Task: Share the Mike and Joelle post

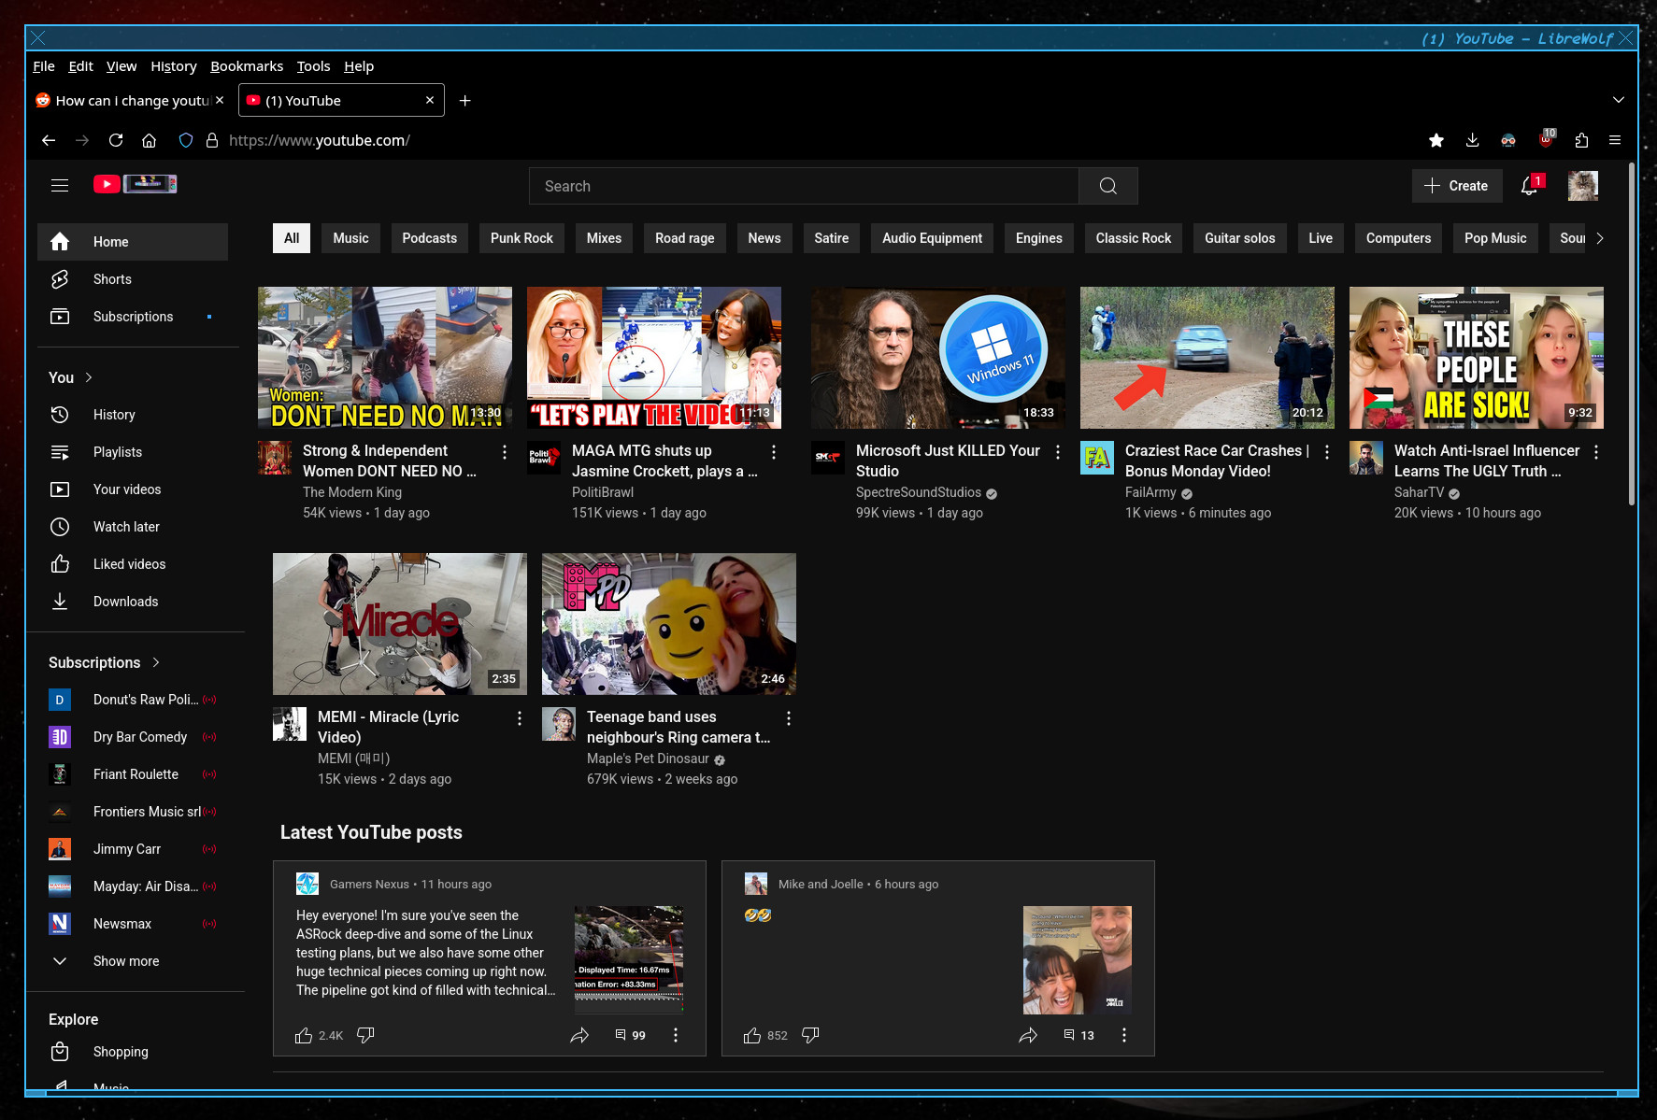Action: tap(1028, 1035)
